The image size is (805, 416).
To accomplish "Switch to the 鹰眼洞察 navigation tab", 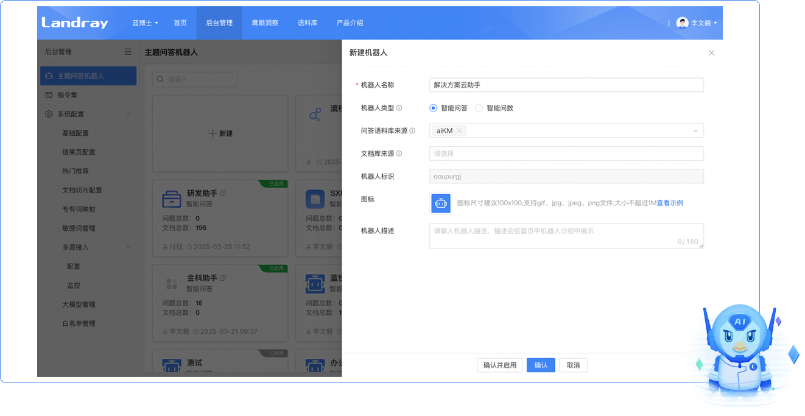I will (x=265, y=23).
